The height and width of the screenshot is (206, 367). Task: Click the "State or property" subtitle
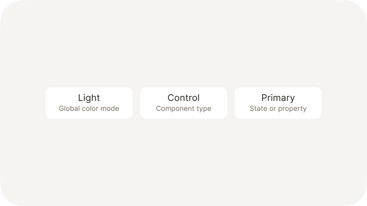coord(278,109)
